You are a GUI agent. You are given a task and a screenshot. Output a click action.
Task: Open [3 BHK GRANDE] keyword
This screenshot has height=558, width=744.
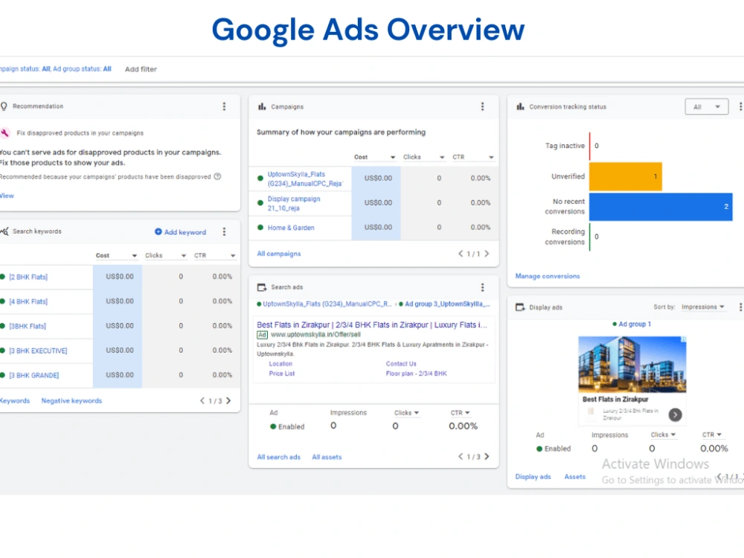34,375
